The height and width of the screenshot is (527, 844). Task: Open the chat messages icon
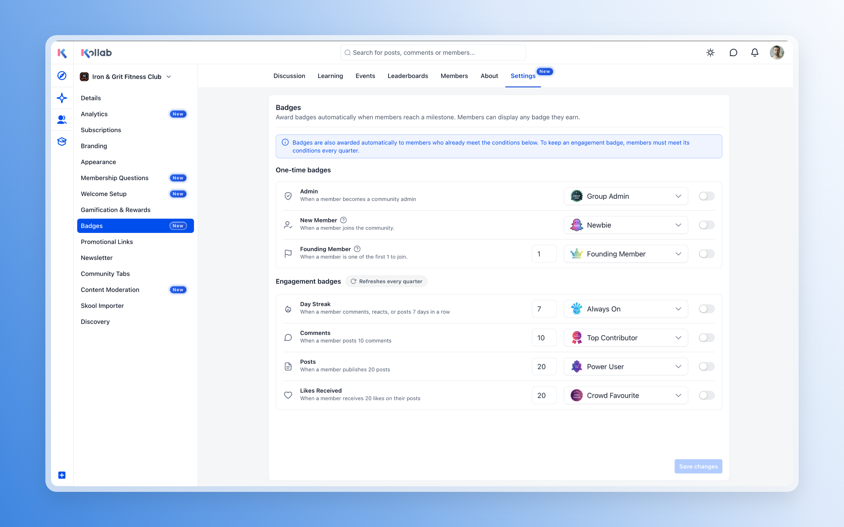click(x=733, y=53)
